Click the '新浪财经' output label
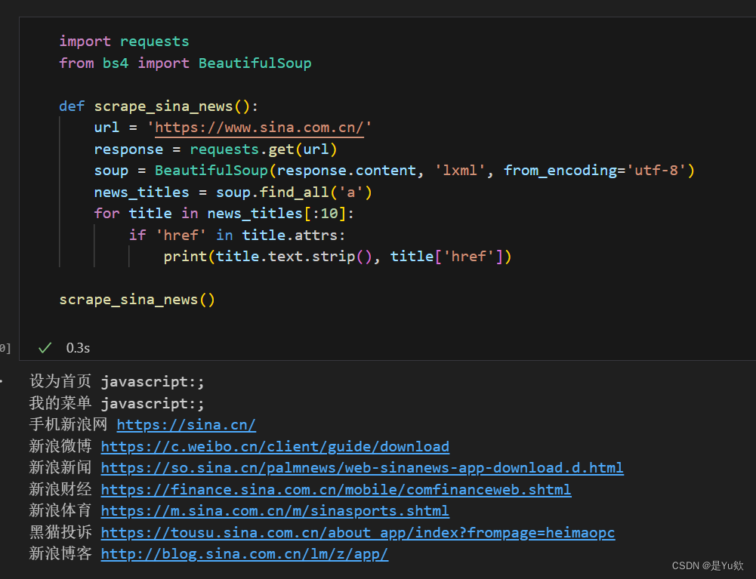The image size is (756, 579). tap(60, 489)
